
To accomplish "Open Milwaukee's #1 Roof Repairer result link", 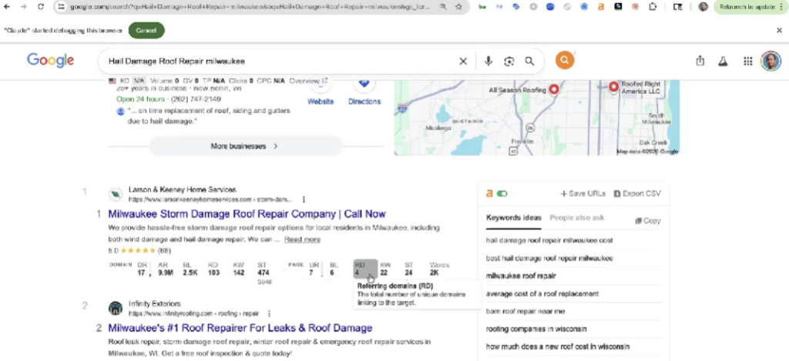I will [240, 328].
